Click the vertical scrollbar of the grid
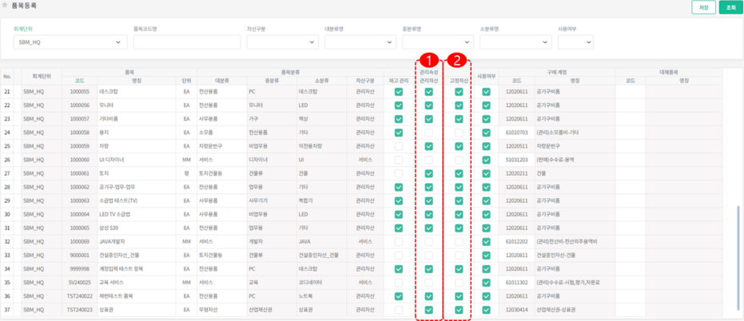The width and height of the screenshot is (744, 321). [738, 240]
